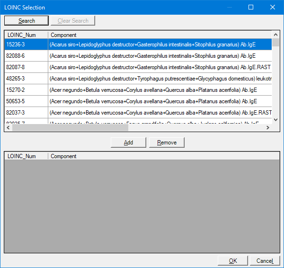Click the Remove button

(167, 143)
